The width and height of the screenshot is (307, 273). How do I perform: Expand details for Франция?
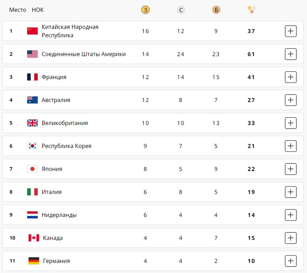click(x=291, y=77)
